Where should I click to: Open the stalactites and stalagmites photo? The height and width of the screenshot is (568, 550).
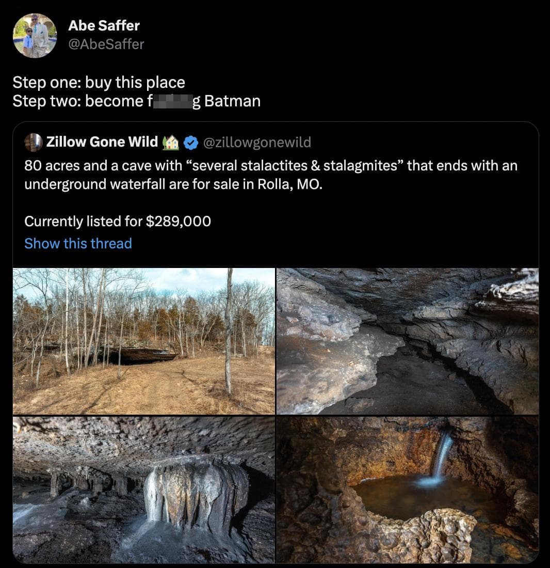[144, 491]
